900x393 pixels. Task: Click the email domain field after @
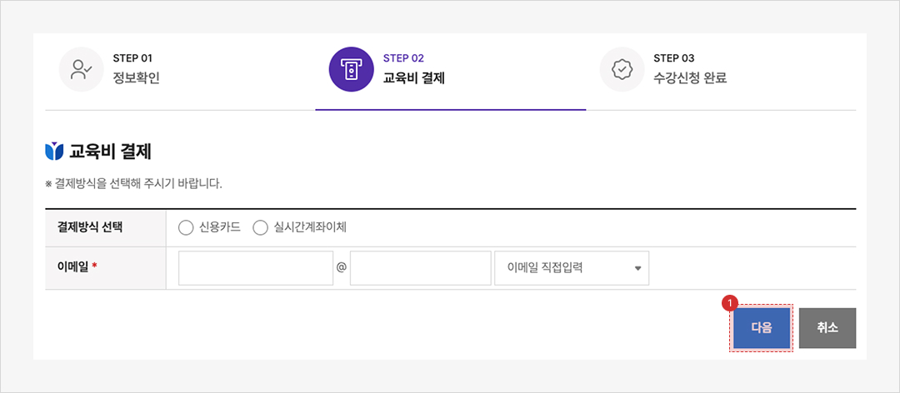click(421, 268)
